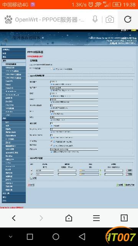This screenshot has height=246, width=138.
Task: Open the PPPOE sidebar item below PPPOE服务器
Action: coord(14,68)
